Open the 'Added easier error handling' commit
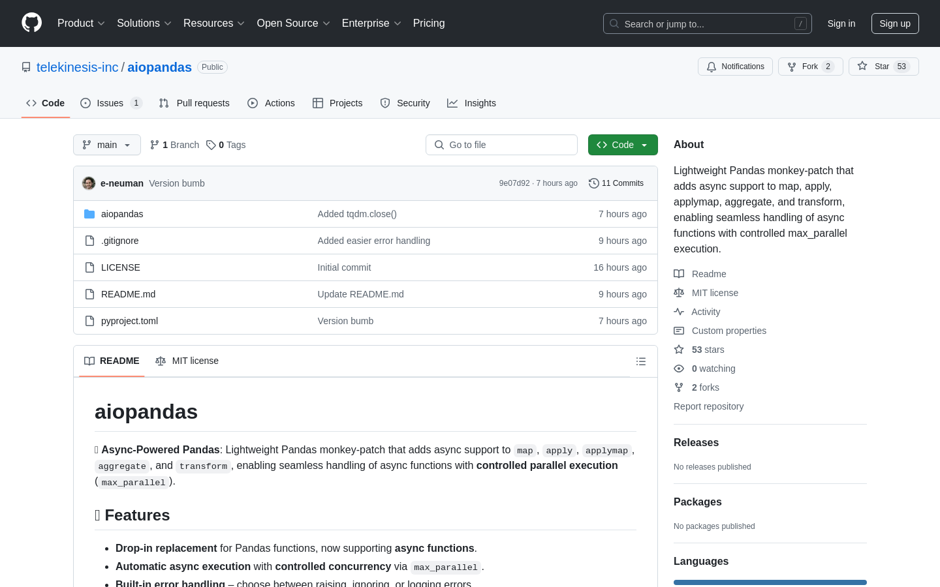The height and width of the screenshot is (587, 940). pos(374,241)
